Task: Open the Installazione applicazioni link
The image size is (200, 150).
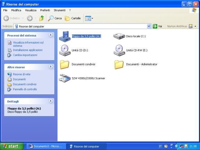Action: (28, 50)
